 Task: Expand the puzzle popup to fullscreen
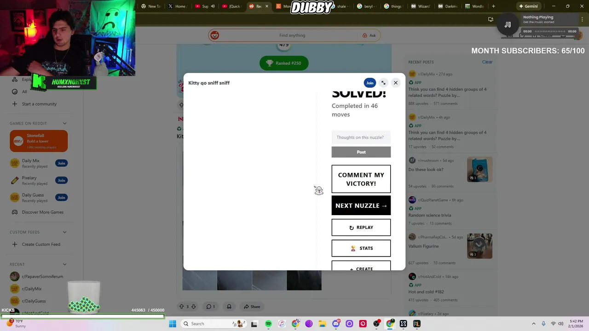click(383, 83)
